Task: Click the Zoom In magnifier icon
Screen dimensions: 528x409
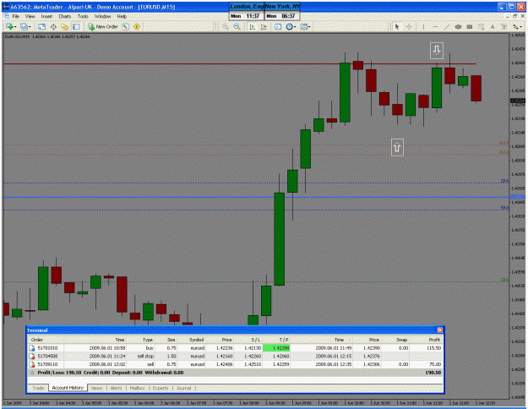Action: pos(226,26)
